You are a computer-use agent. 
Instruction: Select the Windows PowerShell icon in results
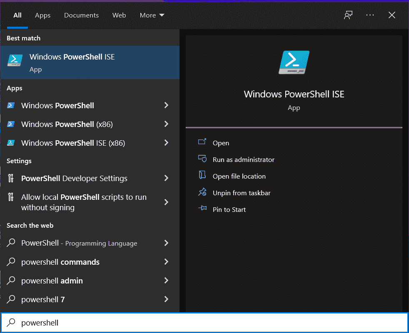pyautogui.click(x=10, y=105)
